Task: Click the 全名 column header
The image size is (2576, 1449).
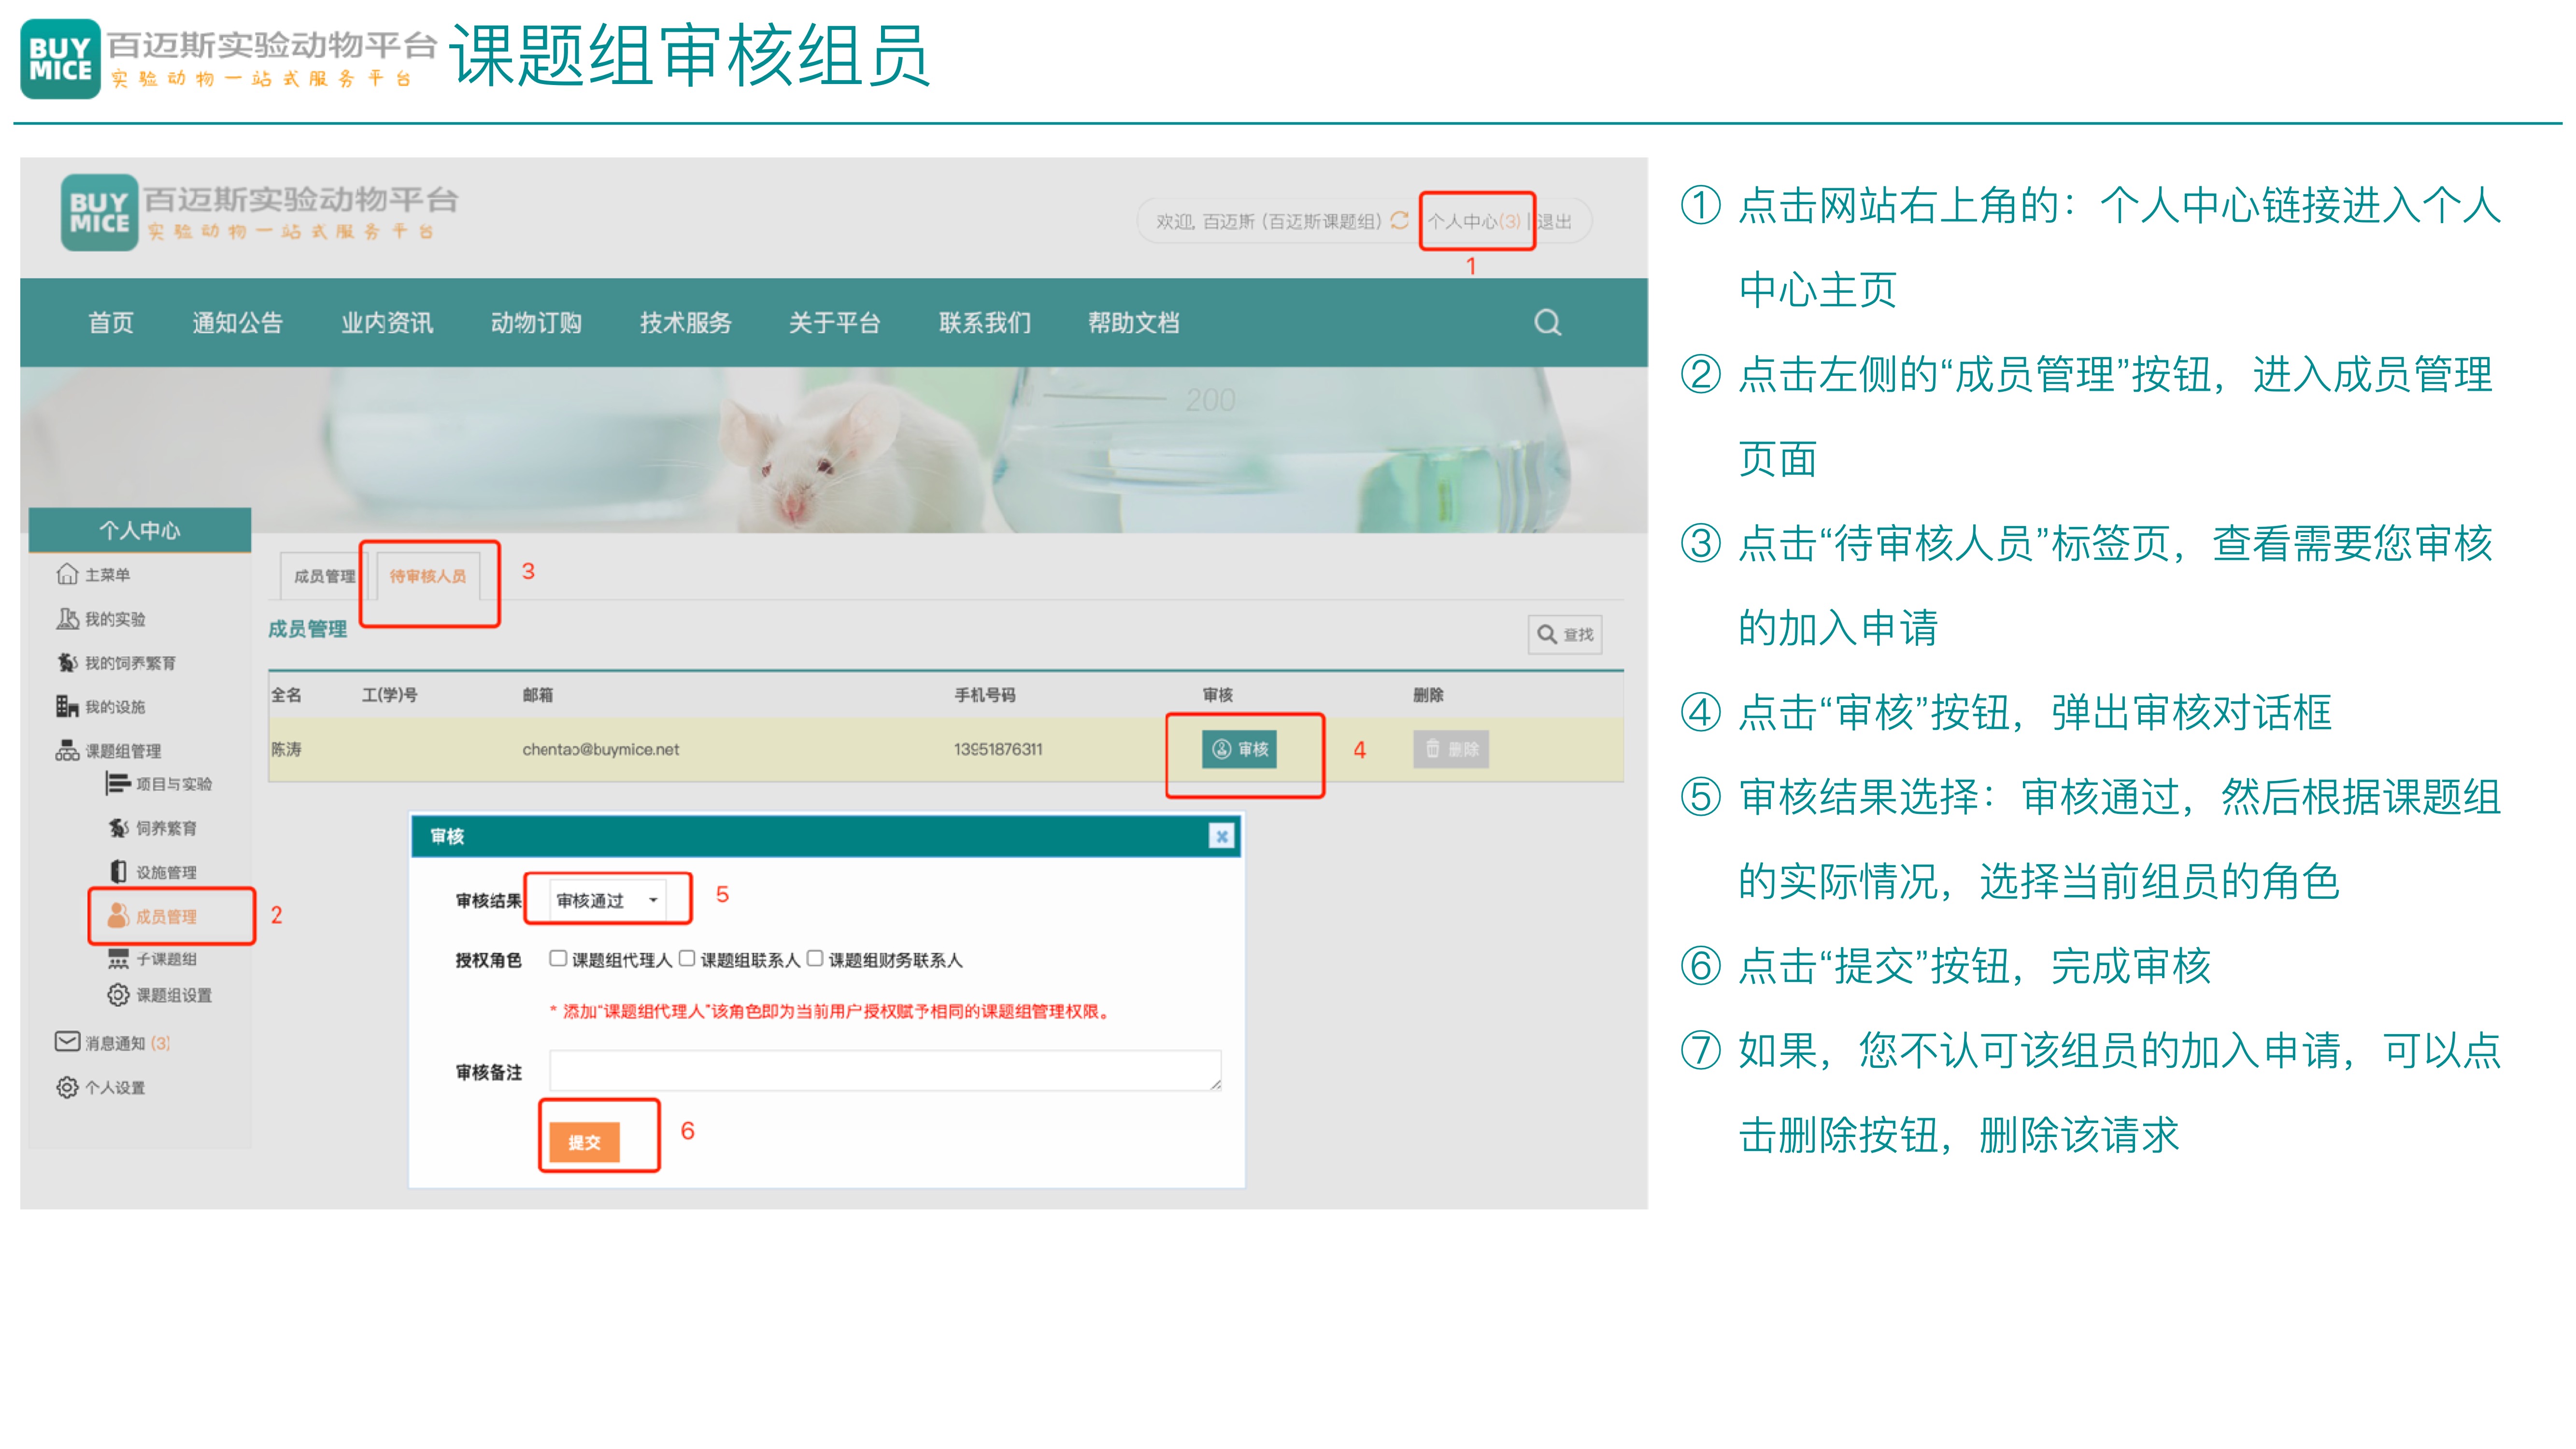Action: tap(286, 694)
